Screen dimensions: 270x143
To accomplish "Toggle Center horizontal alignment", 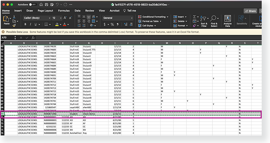I will 84,21.
